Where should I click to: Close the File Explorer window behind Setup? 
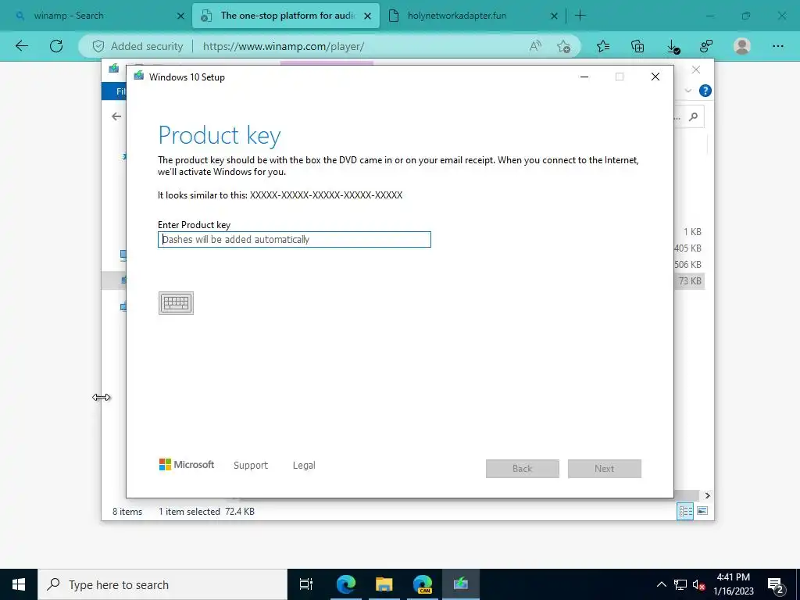tap(696, 70)
